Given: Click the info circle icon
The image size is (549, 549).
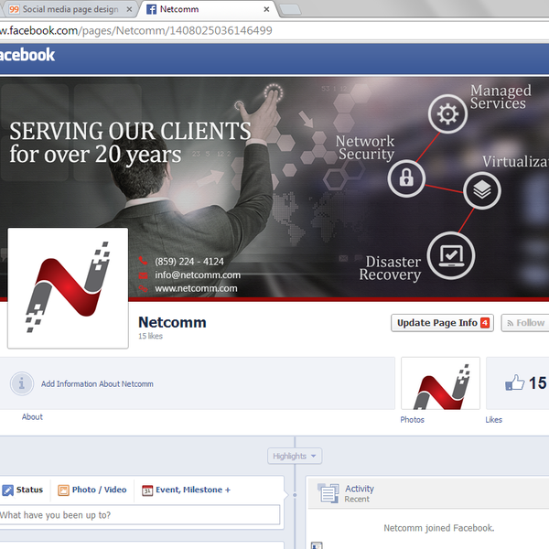Looking at the screenshot, I should coord(22,383).
